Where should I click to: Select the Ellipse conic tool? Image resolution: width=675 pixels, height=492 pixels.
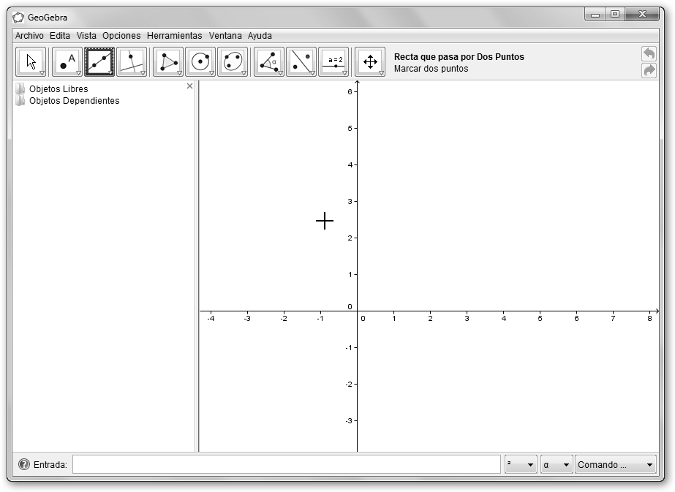tap(233, 62)
